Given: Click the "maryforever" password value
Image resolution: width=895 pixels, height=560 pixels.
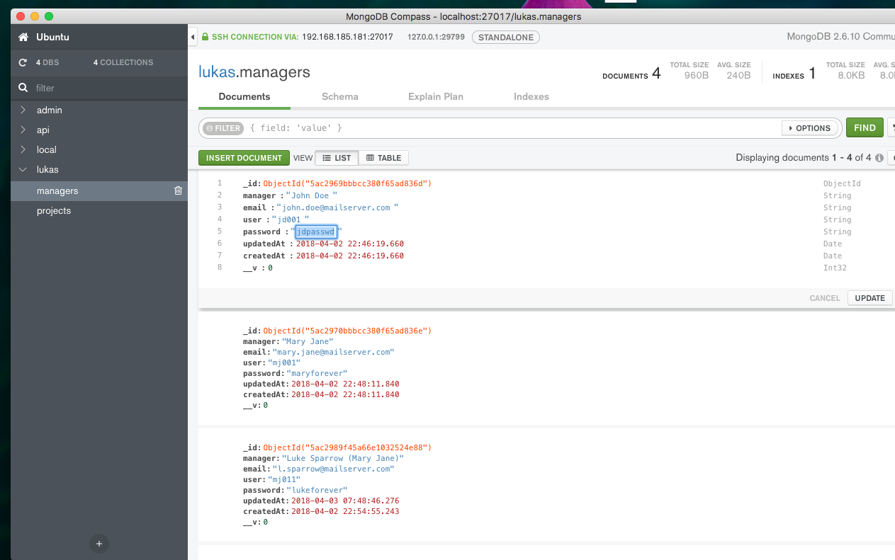Looking at the screenshot, I should point(317,373).
